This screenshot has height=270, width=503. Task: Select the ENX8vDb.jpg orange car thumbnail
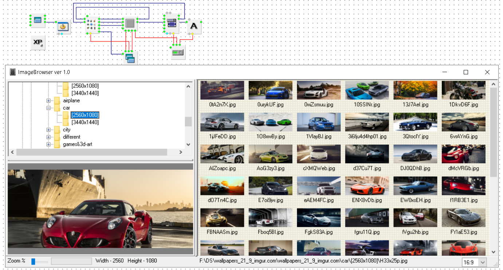pyautogui.click(x=367, y=186)
